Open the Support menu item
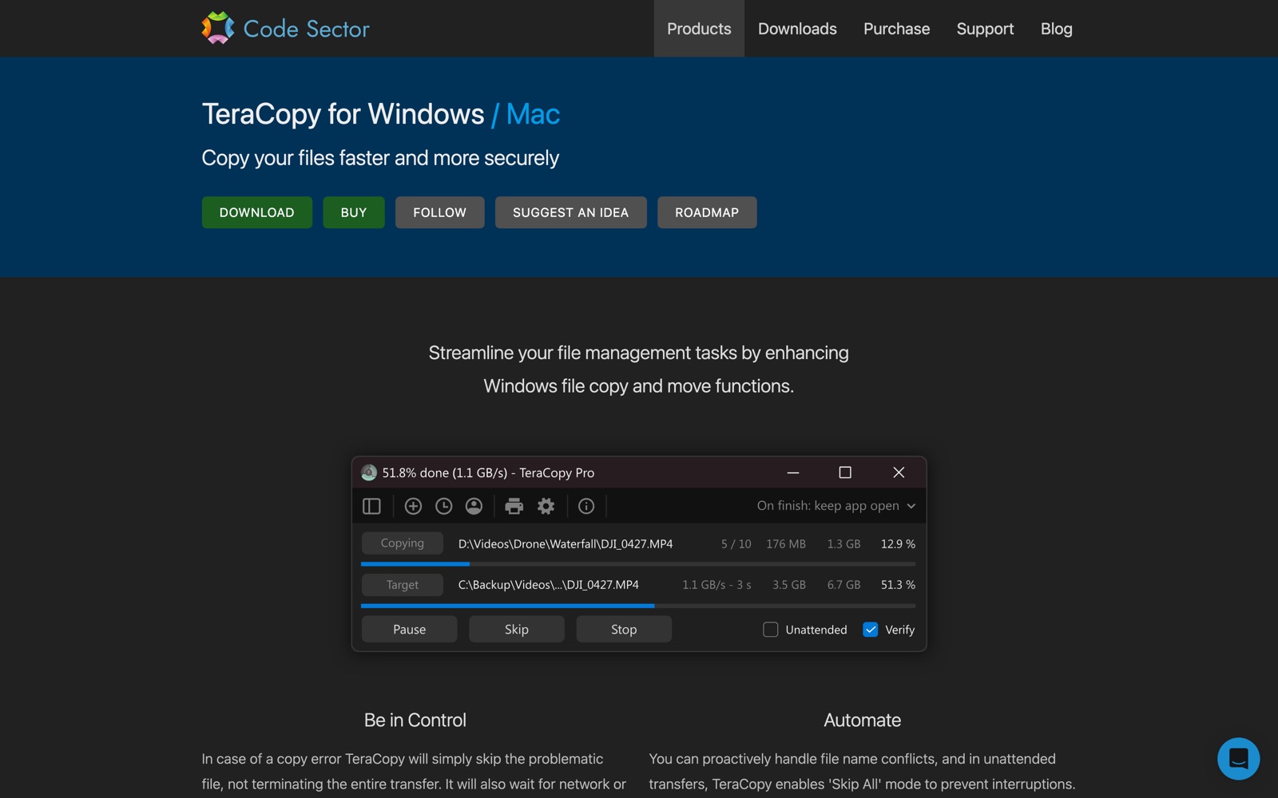Viewport: 1278px width, 798px height. tap(985, 29)
